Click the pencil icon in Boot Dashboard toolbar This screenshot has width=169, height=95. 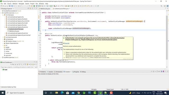tap(23, 64)
